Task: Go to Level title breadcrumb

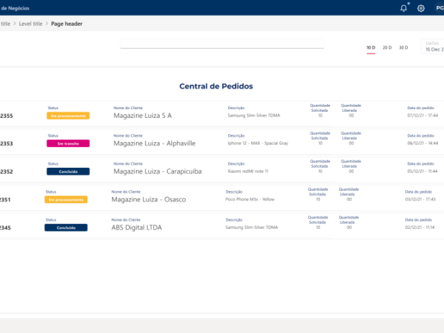Action: [x=31, y=24]
